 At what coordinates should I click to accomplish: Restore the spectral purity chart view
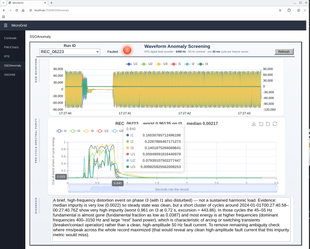click(x=275, y=124)
